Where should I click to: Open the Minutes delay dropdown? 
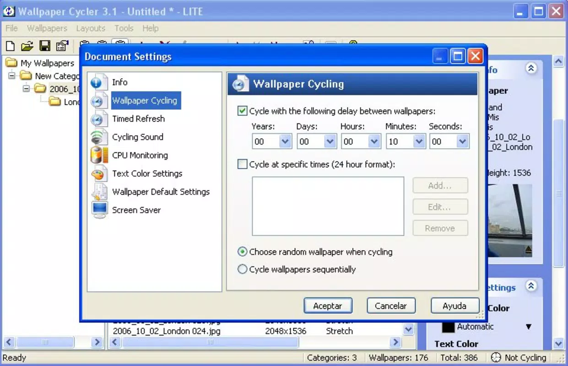click(x=419, y=141)
